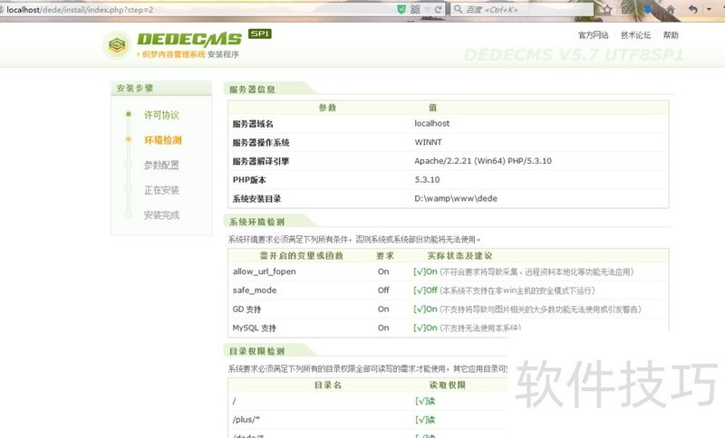Open the 官方网站 link
The image size is (725, 438).
pos(594,35)
